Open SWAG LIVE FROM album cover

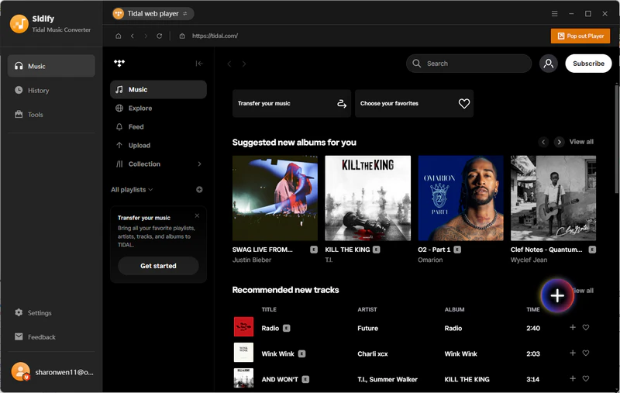(275, 198)
